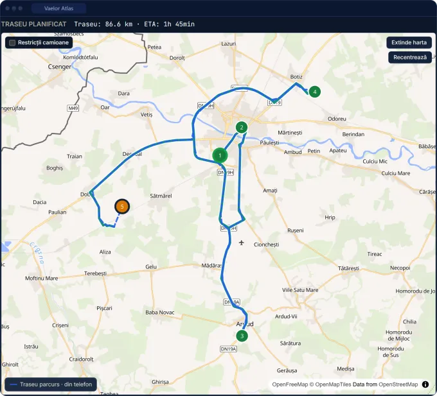437x396 pixels.
Task: Click the Viile Satu Mare label
Action: pos(300,290)
